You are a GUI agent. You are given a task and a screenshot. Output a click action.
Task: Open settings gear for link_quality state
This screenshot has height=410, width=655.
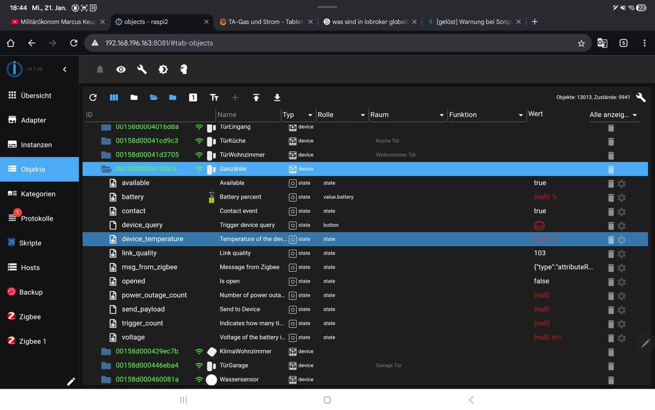click(x=621, y=253)
